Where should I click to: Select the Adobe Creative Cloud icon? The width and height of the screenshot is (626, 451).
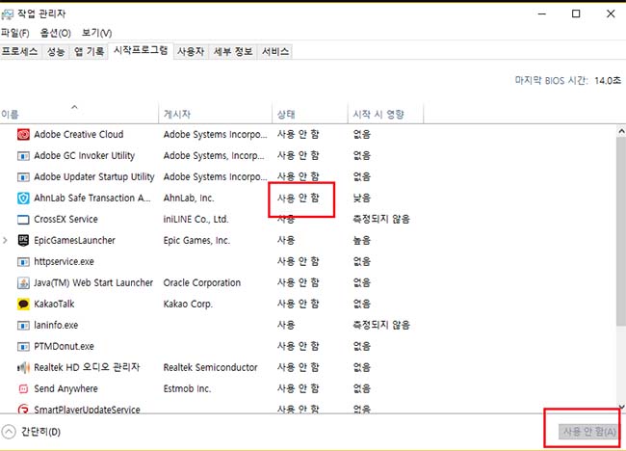point(23,135)
